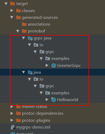The height and width of the screenshot is (134, 105).
Task: Collapse the grpc package arrow under java
Action: coord(35,86)
